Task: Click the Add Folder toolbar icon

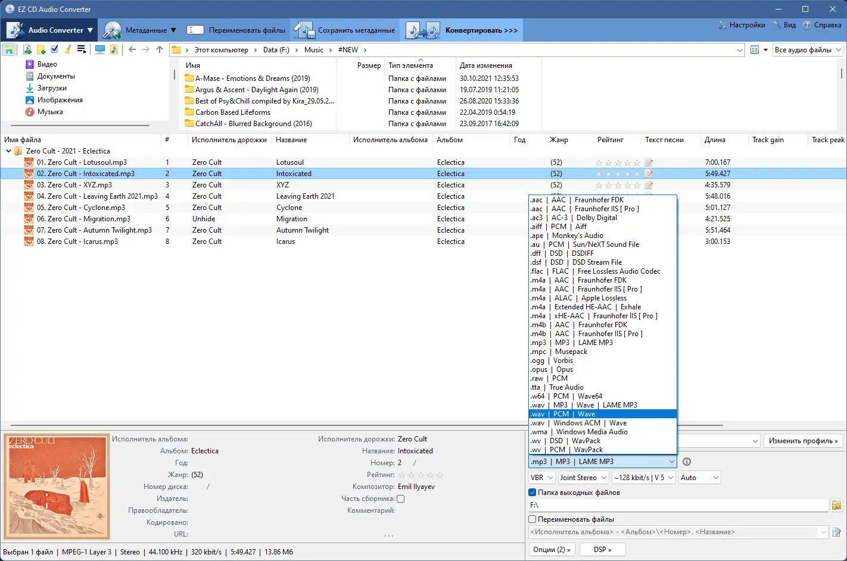Action: pos(41,49)
